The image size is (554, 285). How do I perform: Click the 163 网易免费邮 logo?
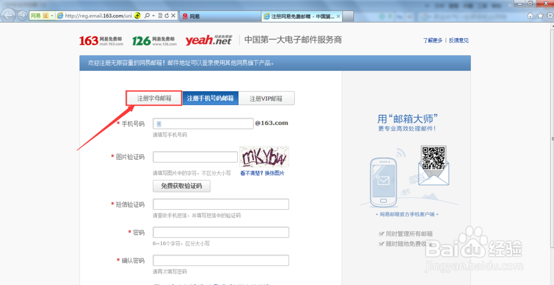[101, 40]
